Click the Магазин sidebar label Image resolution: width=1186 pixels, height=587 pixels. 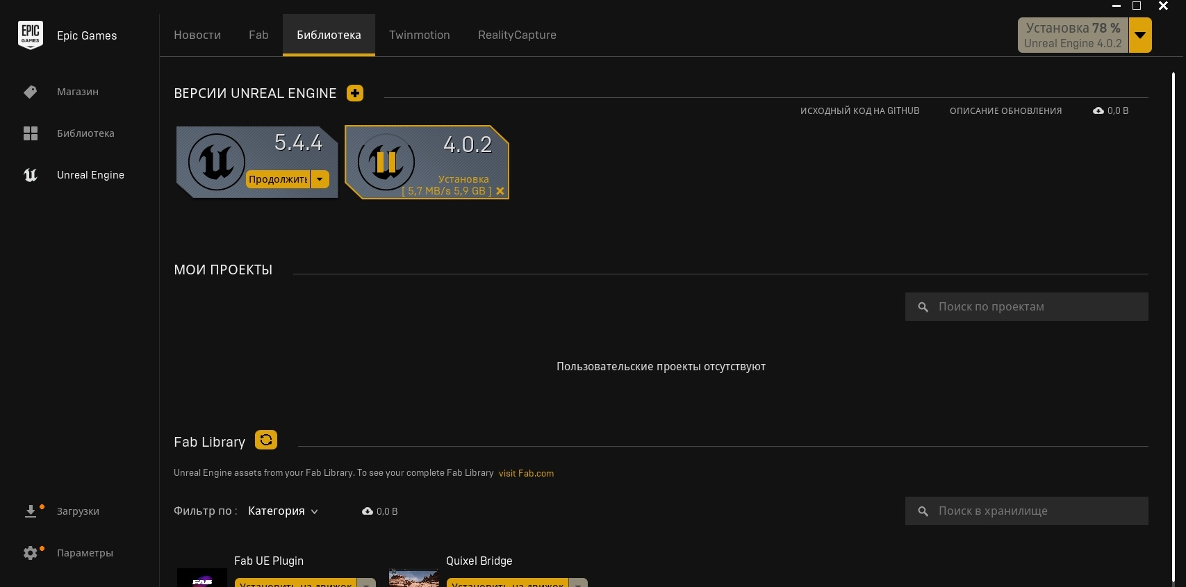point(78,92)
